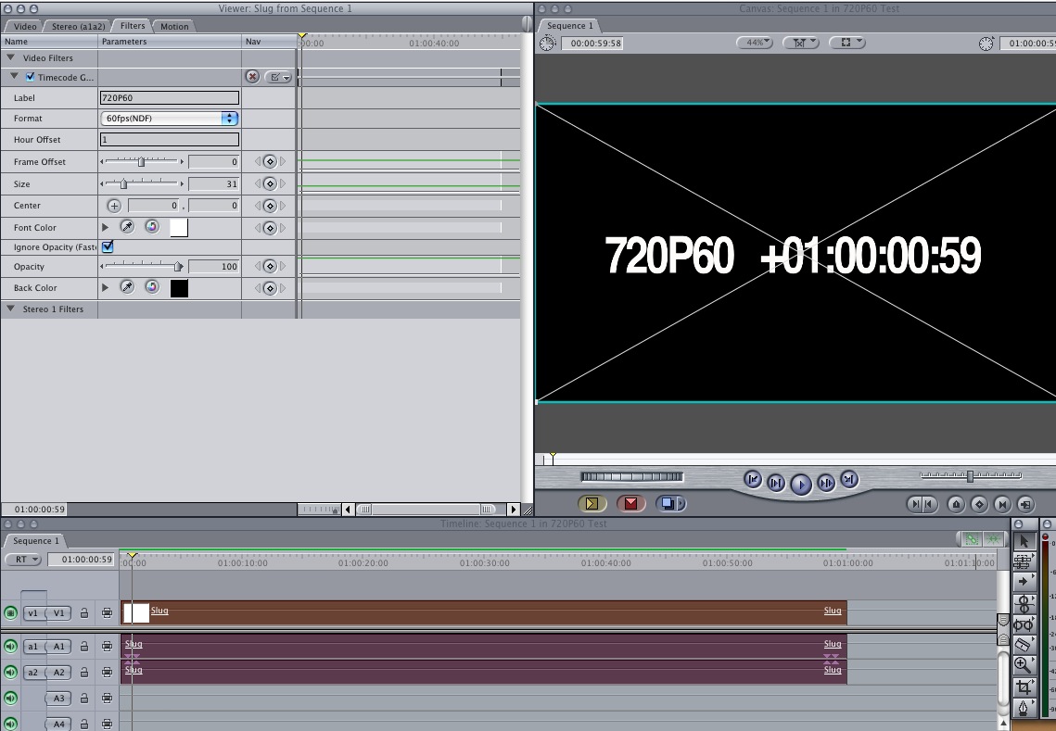The width and height of the screenshot is (1056, 731).
Task: Choose the Edit Selection tool
Action: point(1024,561)
